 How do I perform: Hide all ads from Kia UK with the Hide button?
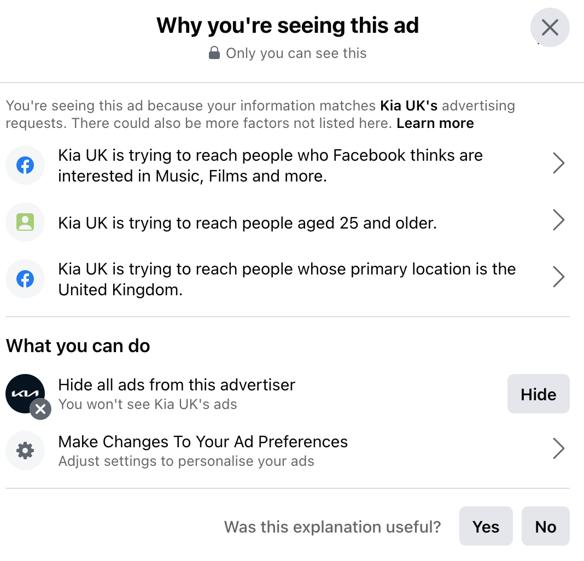click(538, 394)
